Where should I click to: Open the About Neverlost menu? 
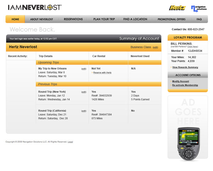[x=42, y=19]
